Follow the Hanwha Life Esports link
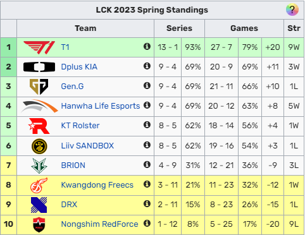 click(101, 106)
